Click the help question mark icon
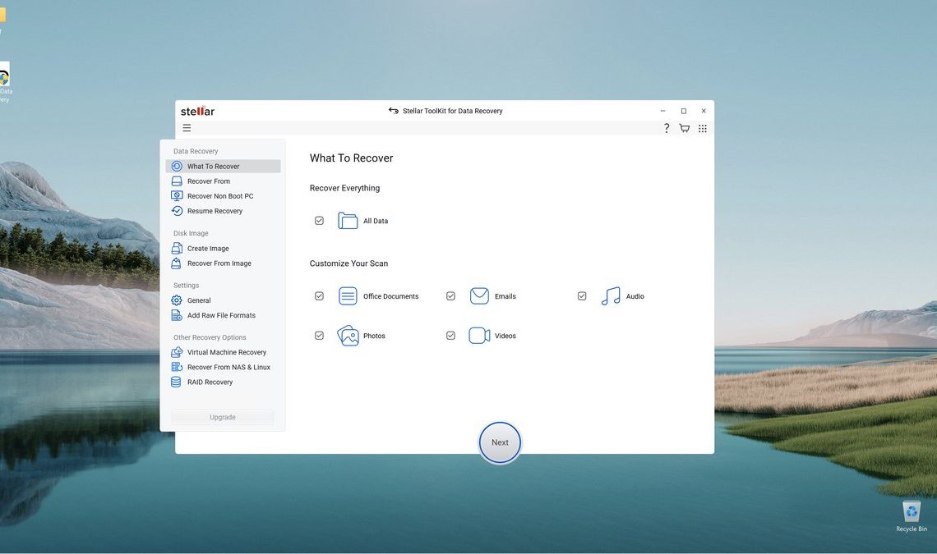The image size is (937, 554). pos(667,128)
